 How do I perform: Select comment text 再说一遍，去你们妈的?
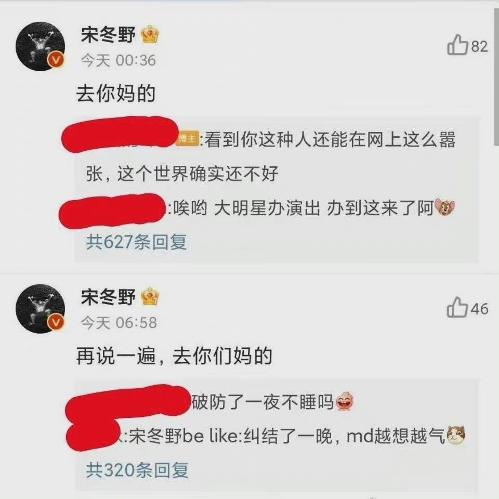pyautogui.click(x=175, y=356)
